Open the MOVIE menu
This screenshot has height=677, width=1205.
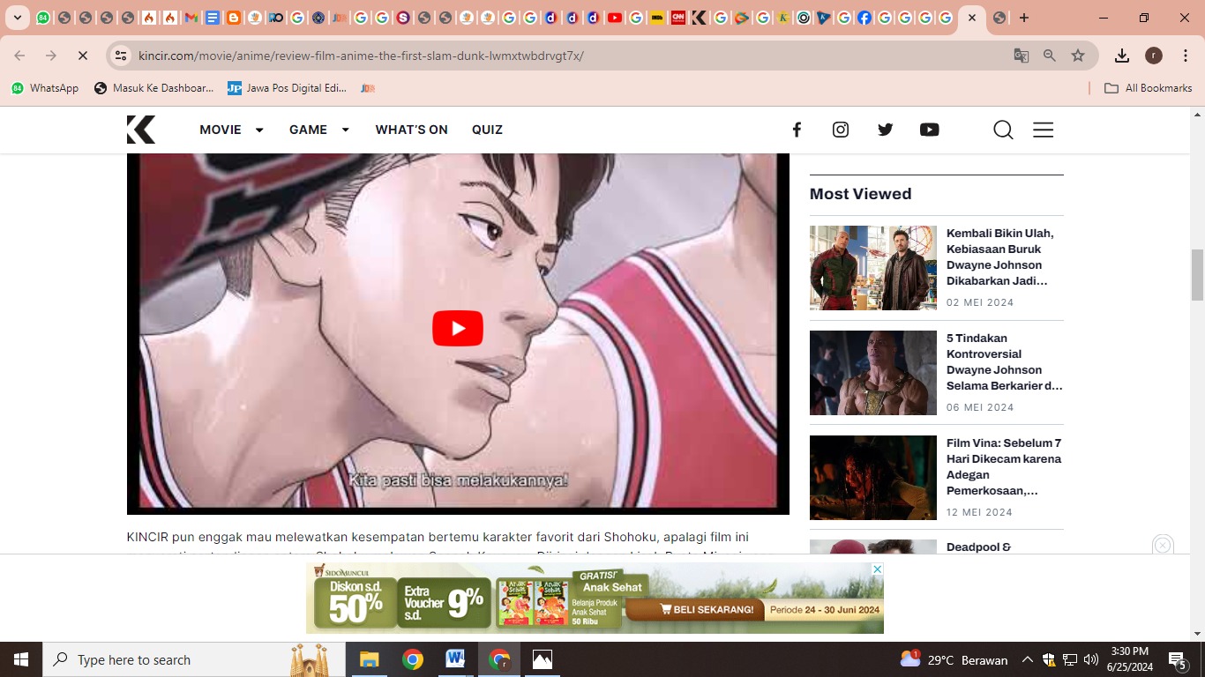[221, 130]
